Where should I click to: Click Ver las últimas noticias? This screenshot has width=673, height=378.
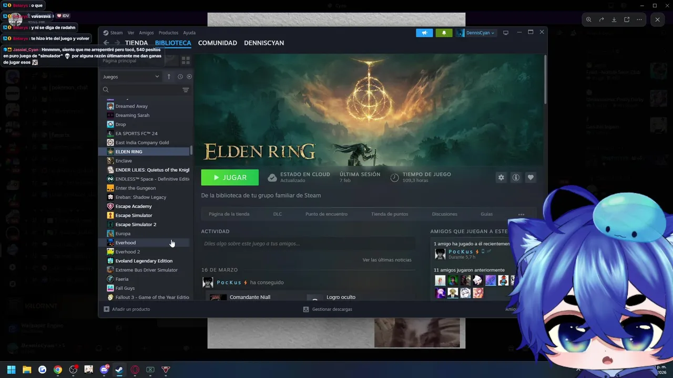click(x=387, y=260)
